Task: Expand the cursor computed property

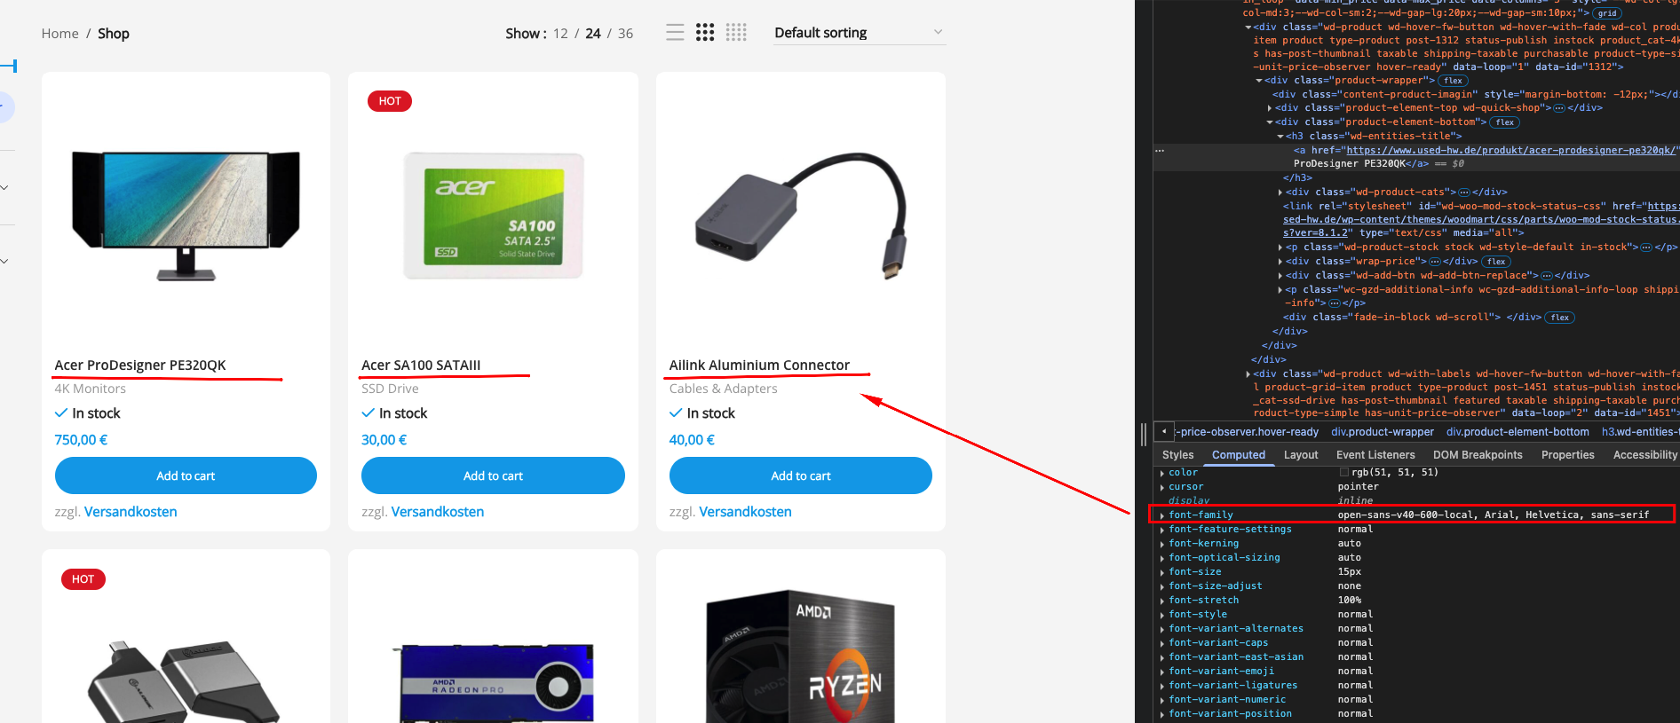Action: point(1161,487)
